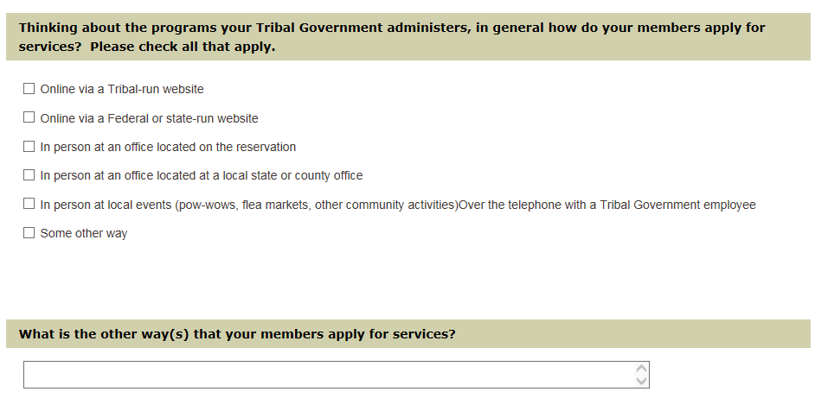815x417 pixels.
Task: Click the scroll down arrow in the text box
Action: pyautogui.click(x=641, y=381)
